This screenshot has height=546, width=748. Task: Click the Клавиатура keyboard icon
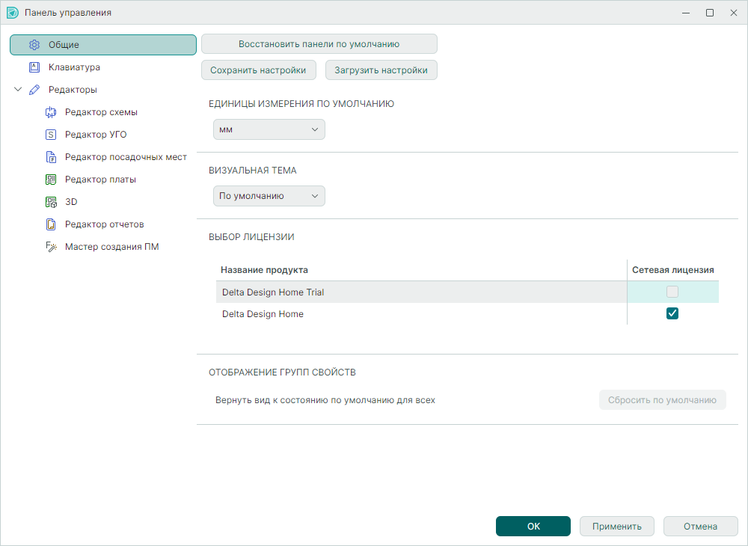(34, 67)
